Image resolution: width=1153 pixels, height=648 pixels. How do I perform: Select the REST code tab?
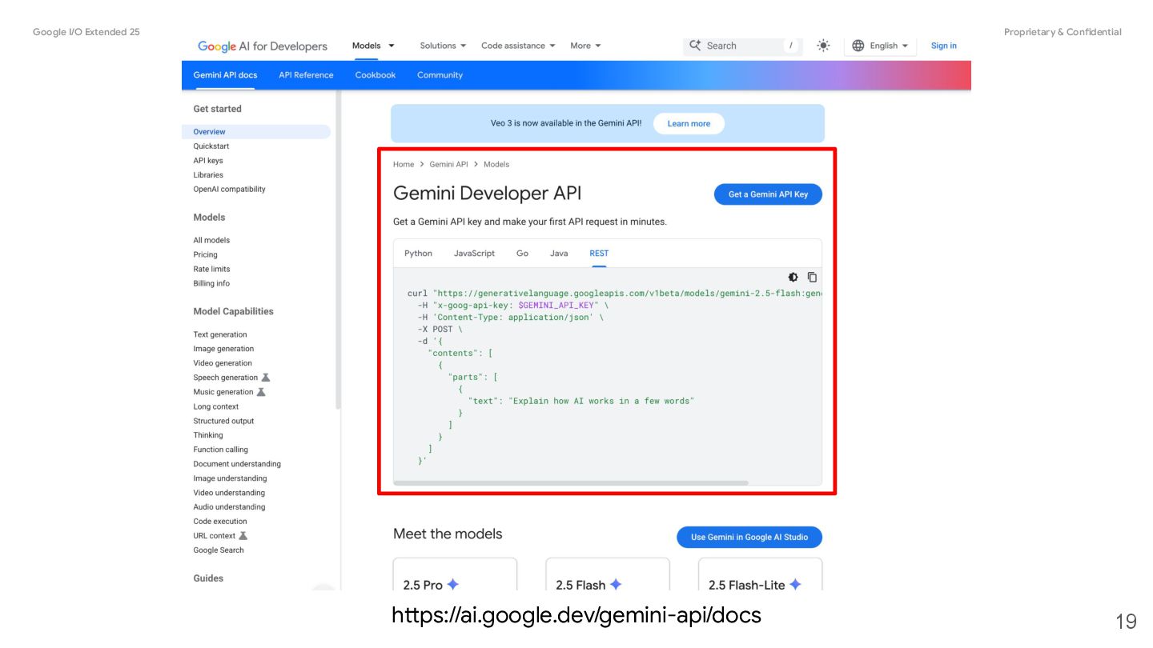tap(599, 254)
